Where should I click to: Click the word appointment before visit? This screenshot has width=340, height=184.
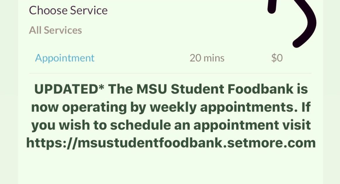(x=236, y=126)
